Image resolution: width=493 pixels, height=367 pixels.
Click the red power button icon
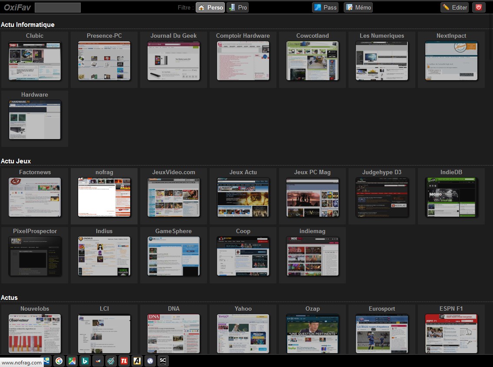pyautogui.click(x=479, y=7)
